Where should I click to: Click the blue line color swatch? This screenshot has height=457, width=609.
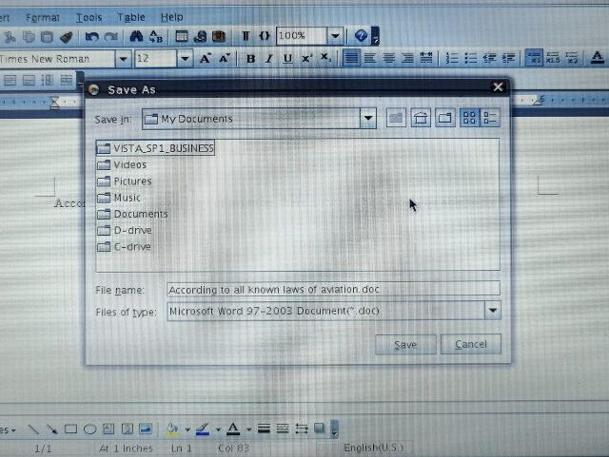[x=203, y=429]
